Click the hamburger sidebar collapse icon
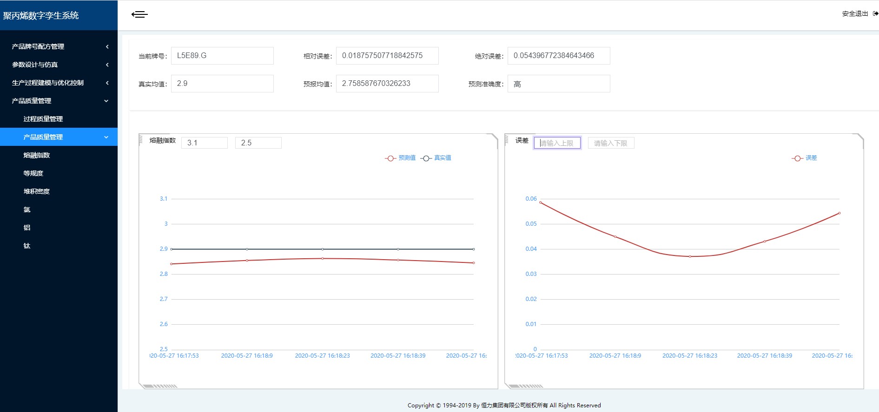The height and width of the screenshot is (412, 879). click(139, 14)
